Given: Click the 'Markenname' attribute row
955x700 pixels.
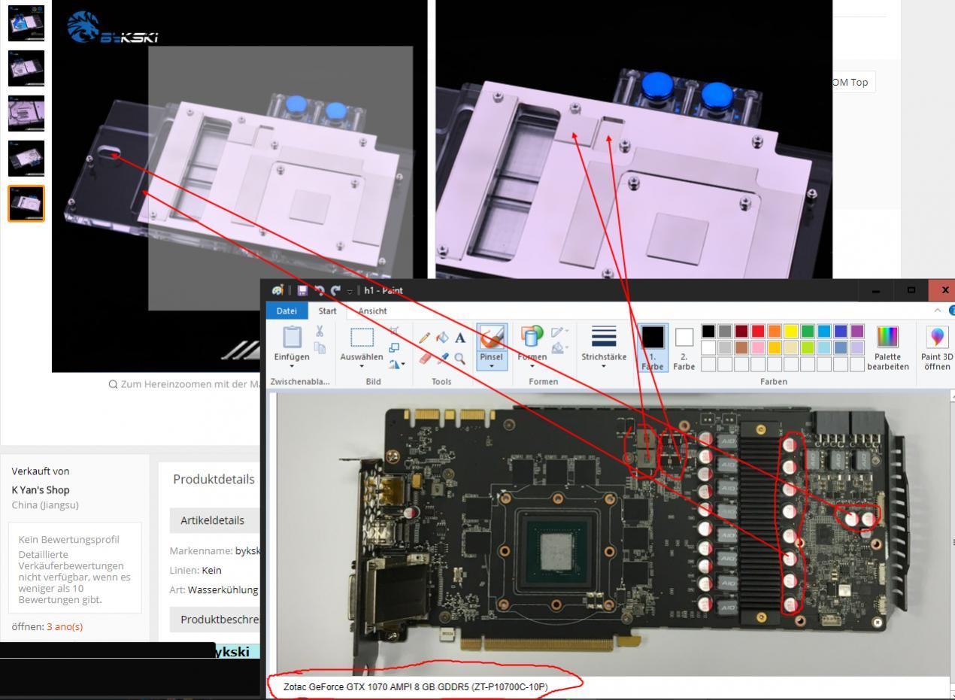Looking at the screenshot, I should [x=215, y=550].
